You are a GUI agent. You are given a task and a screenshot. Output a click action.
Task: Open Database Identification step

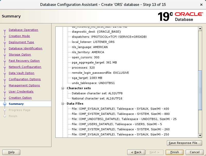click(x=25, y=48)
